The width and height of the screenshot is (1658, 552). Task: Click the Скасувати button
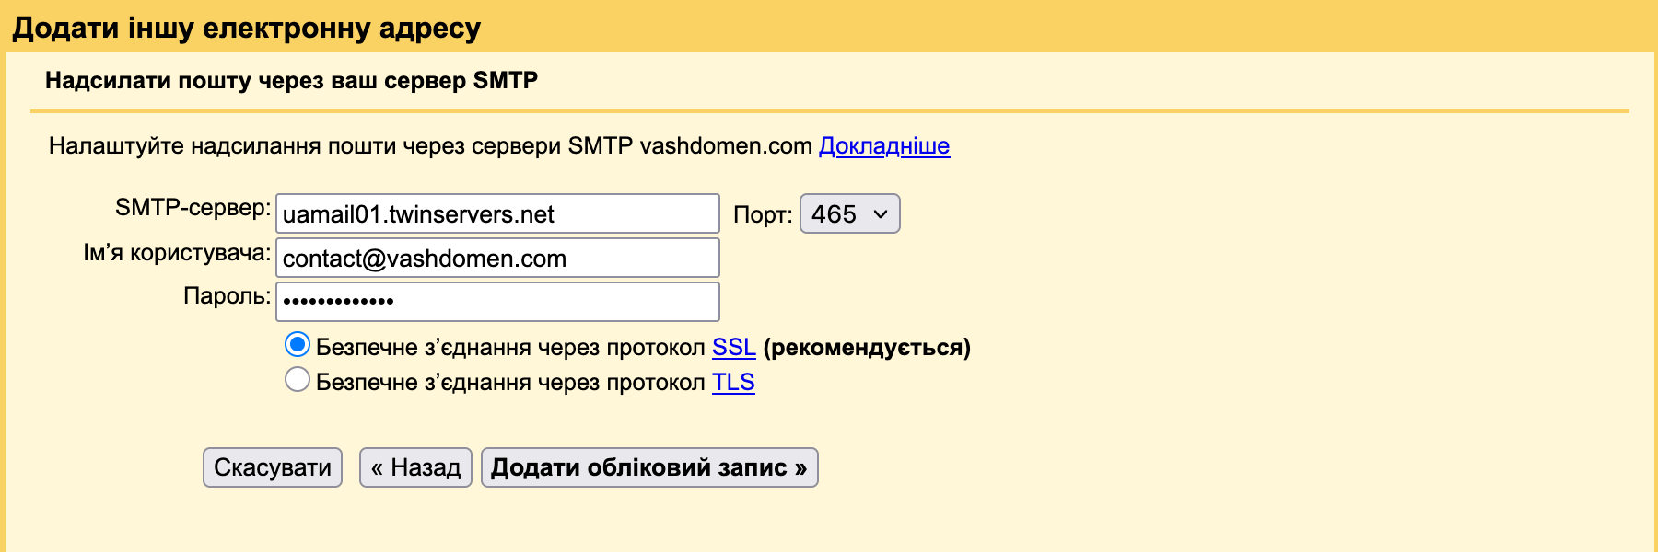click(273, 467)
